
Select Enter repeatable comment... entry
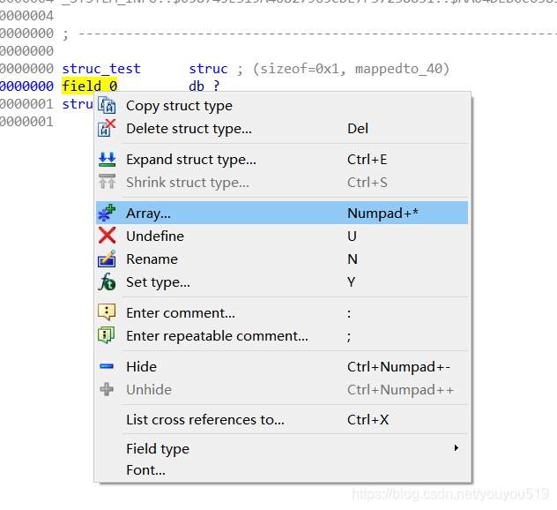point(282,335)
